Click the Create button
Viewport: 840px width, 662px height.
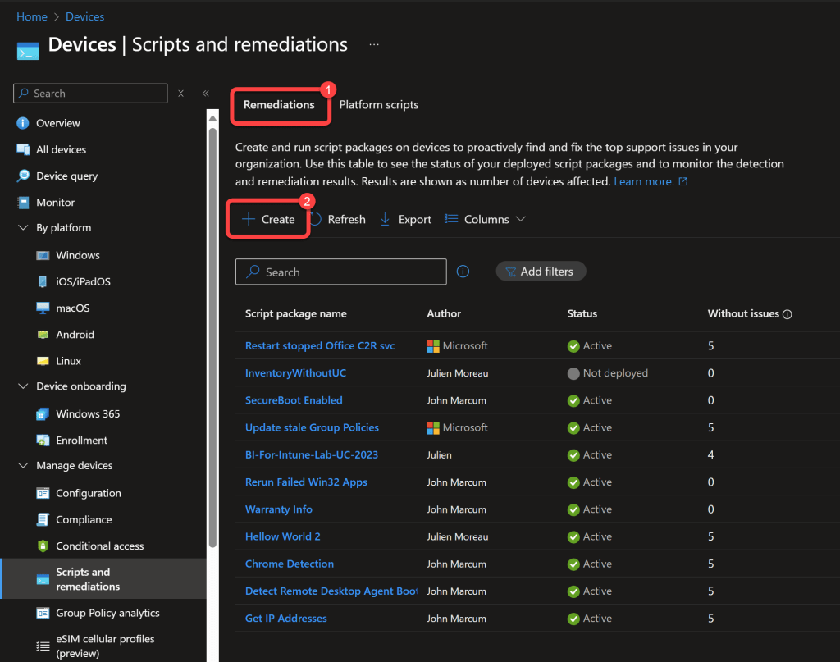tap(268, 219)
